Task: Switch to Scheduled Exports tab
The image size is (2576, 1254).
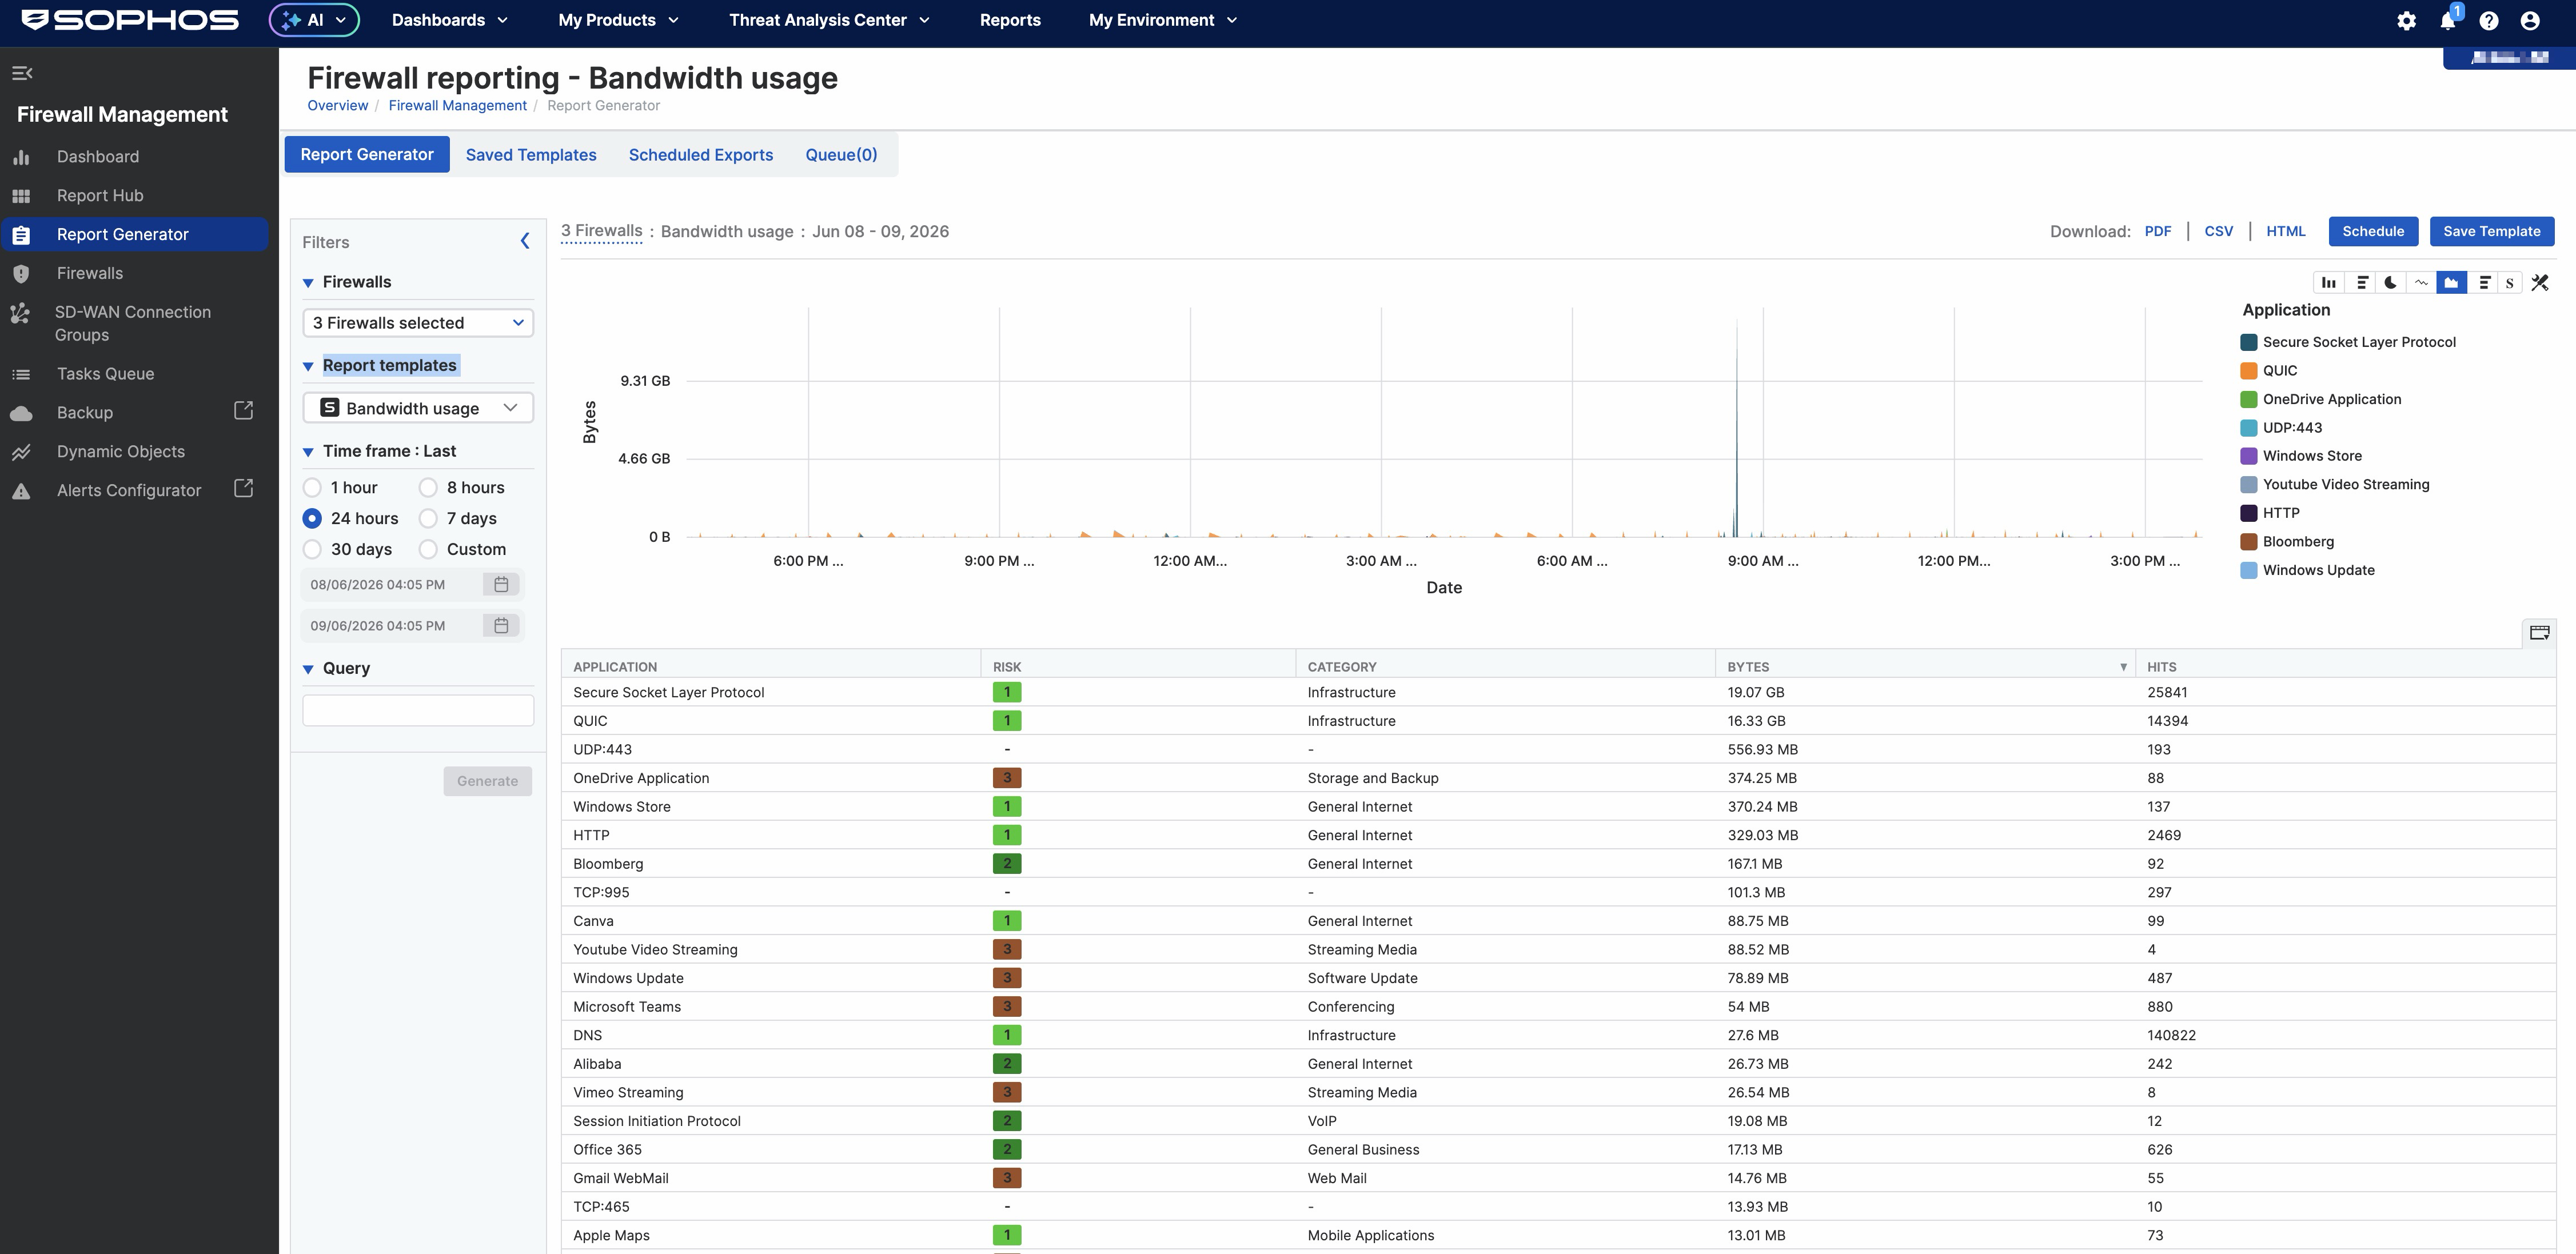Action: (701, 155)
